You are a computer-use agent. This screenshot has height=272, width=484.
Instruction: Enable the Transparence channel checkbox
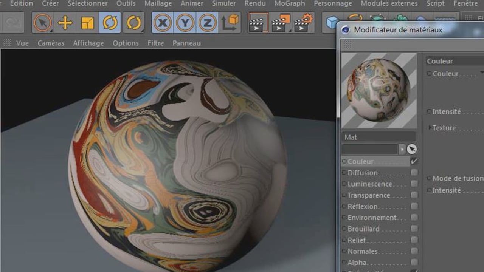click(414, 195)
